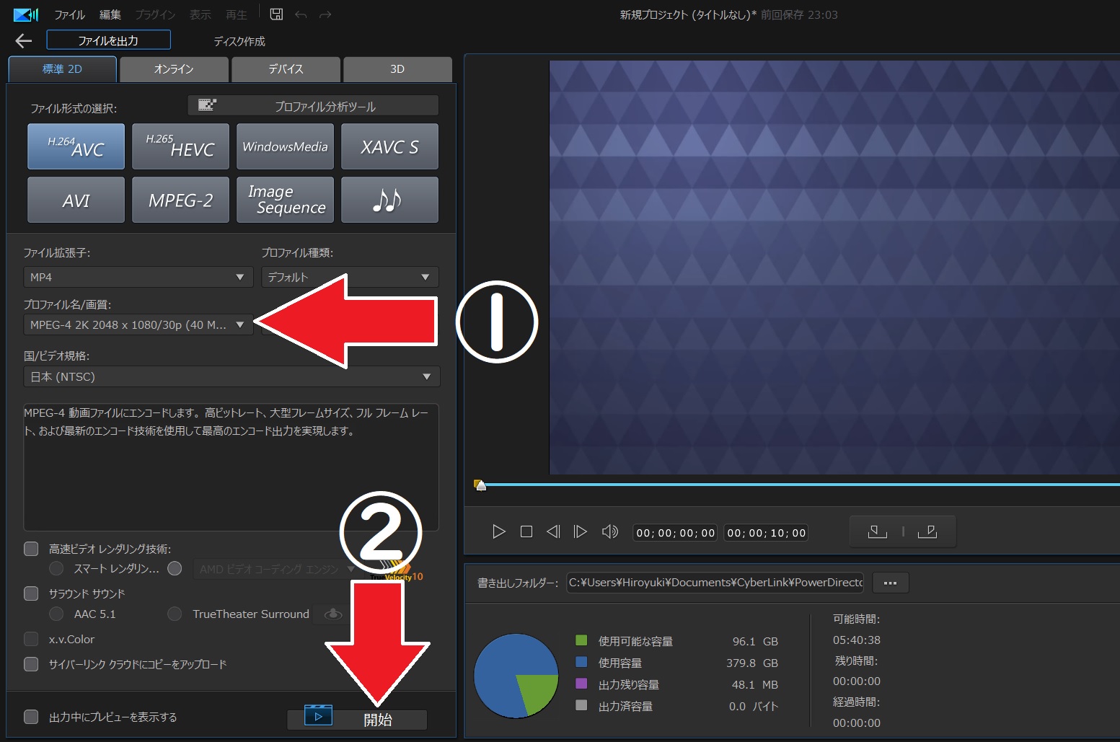Open TrueTheater Surround settings icon
The height and width of the screenshot is (742, 1120).
click(333, 614)
